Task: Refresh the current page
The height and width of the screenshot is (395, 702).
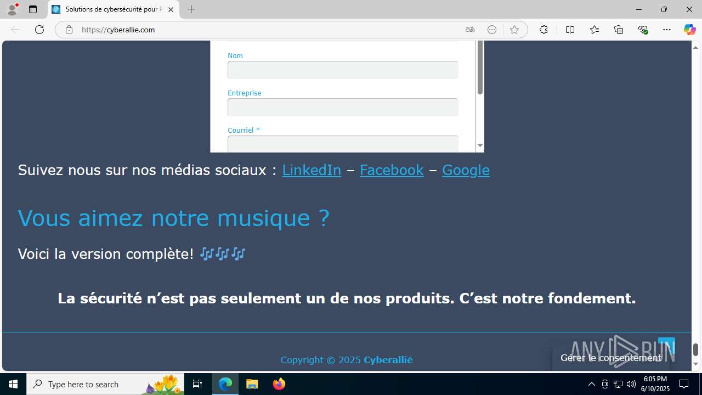Action: [x=39, y=30]
